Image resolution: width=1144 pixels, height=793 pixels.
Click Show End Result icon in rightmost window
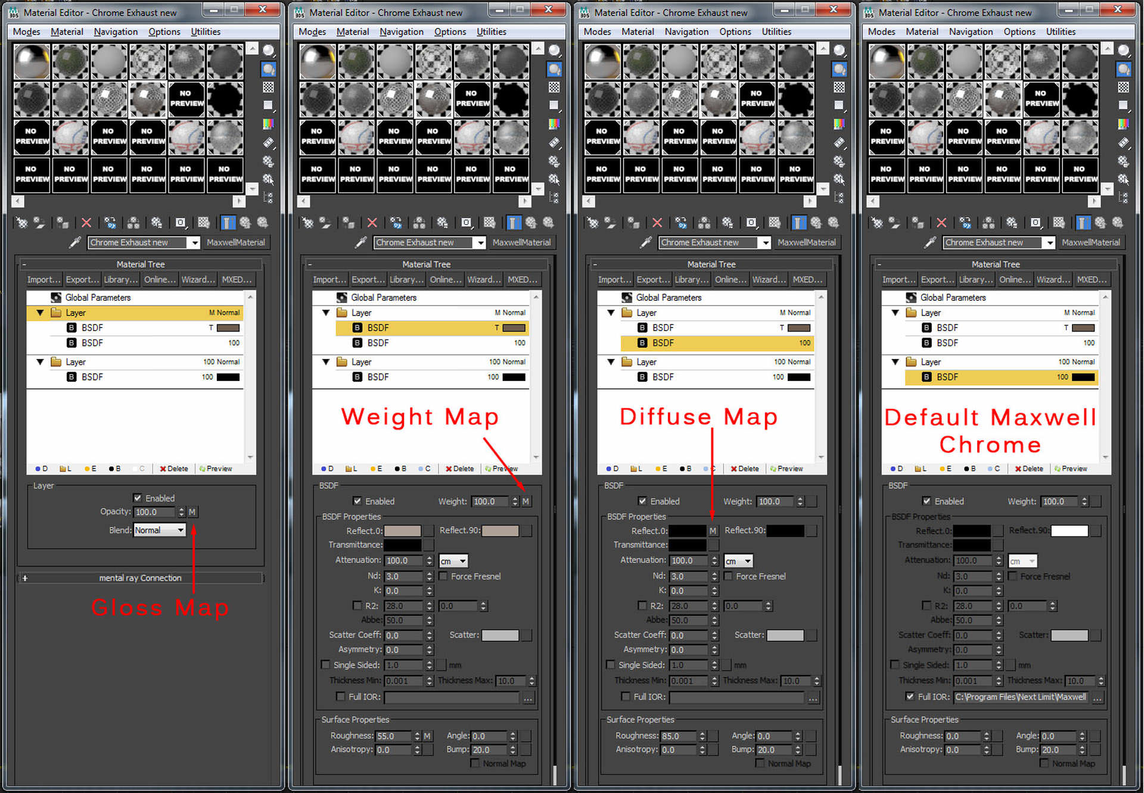pyautogui.click(x=1083, y=223)
